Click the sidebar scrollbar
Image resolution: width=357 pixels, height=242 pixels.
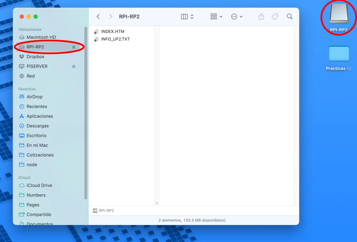pyautogui.click(x=86, y=113)
